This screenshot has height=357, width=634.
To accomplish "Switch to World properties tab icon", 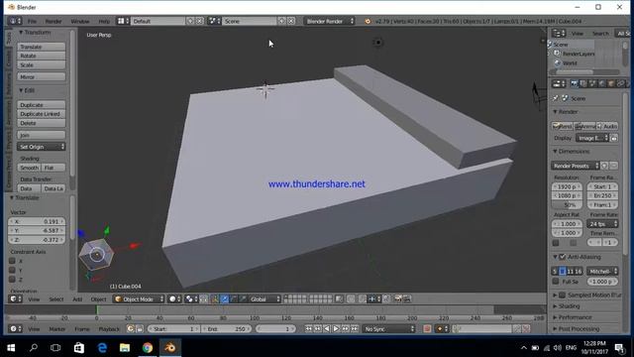I will 601,83.
